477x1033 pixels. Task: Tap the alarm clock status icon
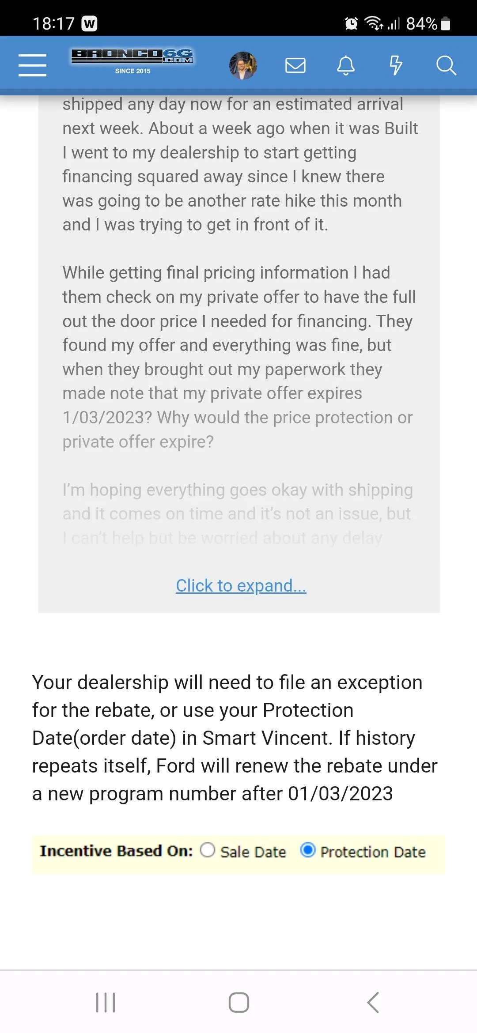pos(351,23)
